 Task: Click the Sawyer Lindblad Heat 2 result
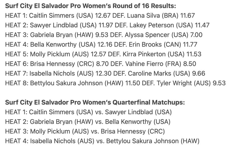point(107,25)
